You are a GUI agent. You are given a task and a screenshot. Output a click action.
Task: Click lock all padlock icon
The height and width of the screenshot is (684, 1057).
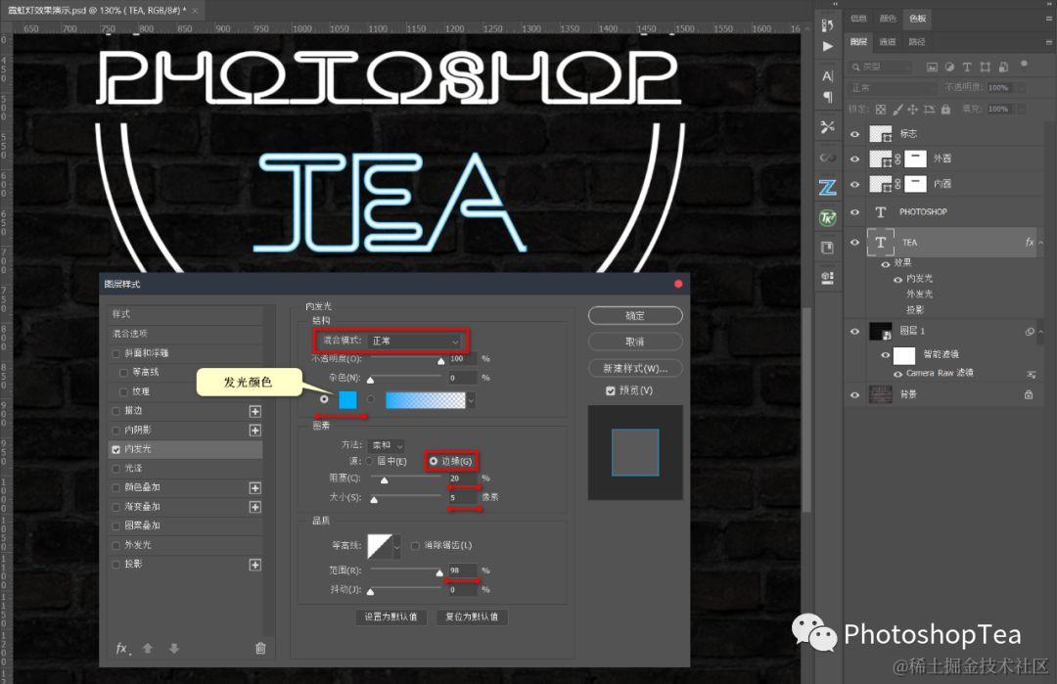pos(945,110)
